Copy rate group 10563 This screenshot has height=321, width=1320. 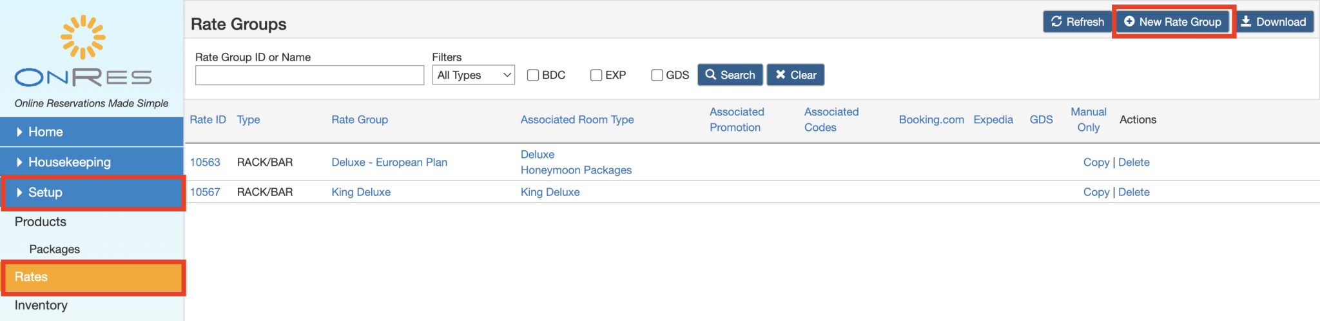coord(1096,162)
